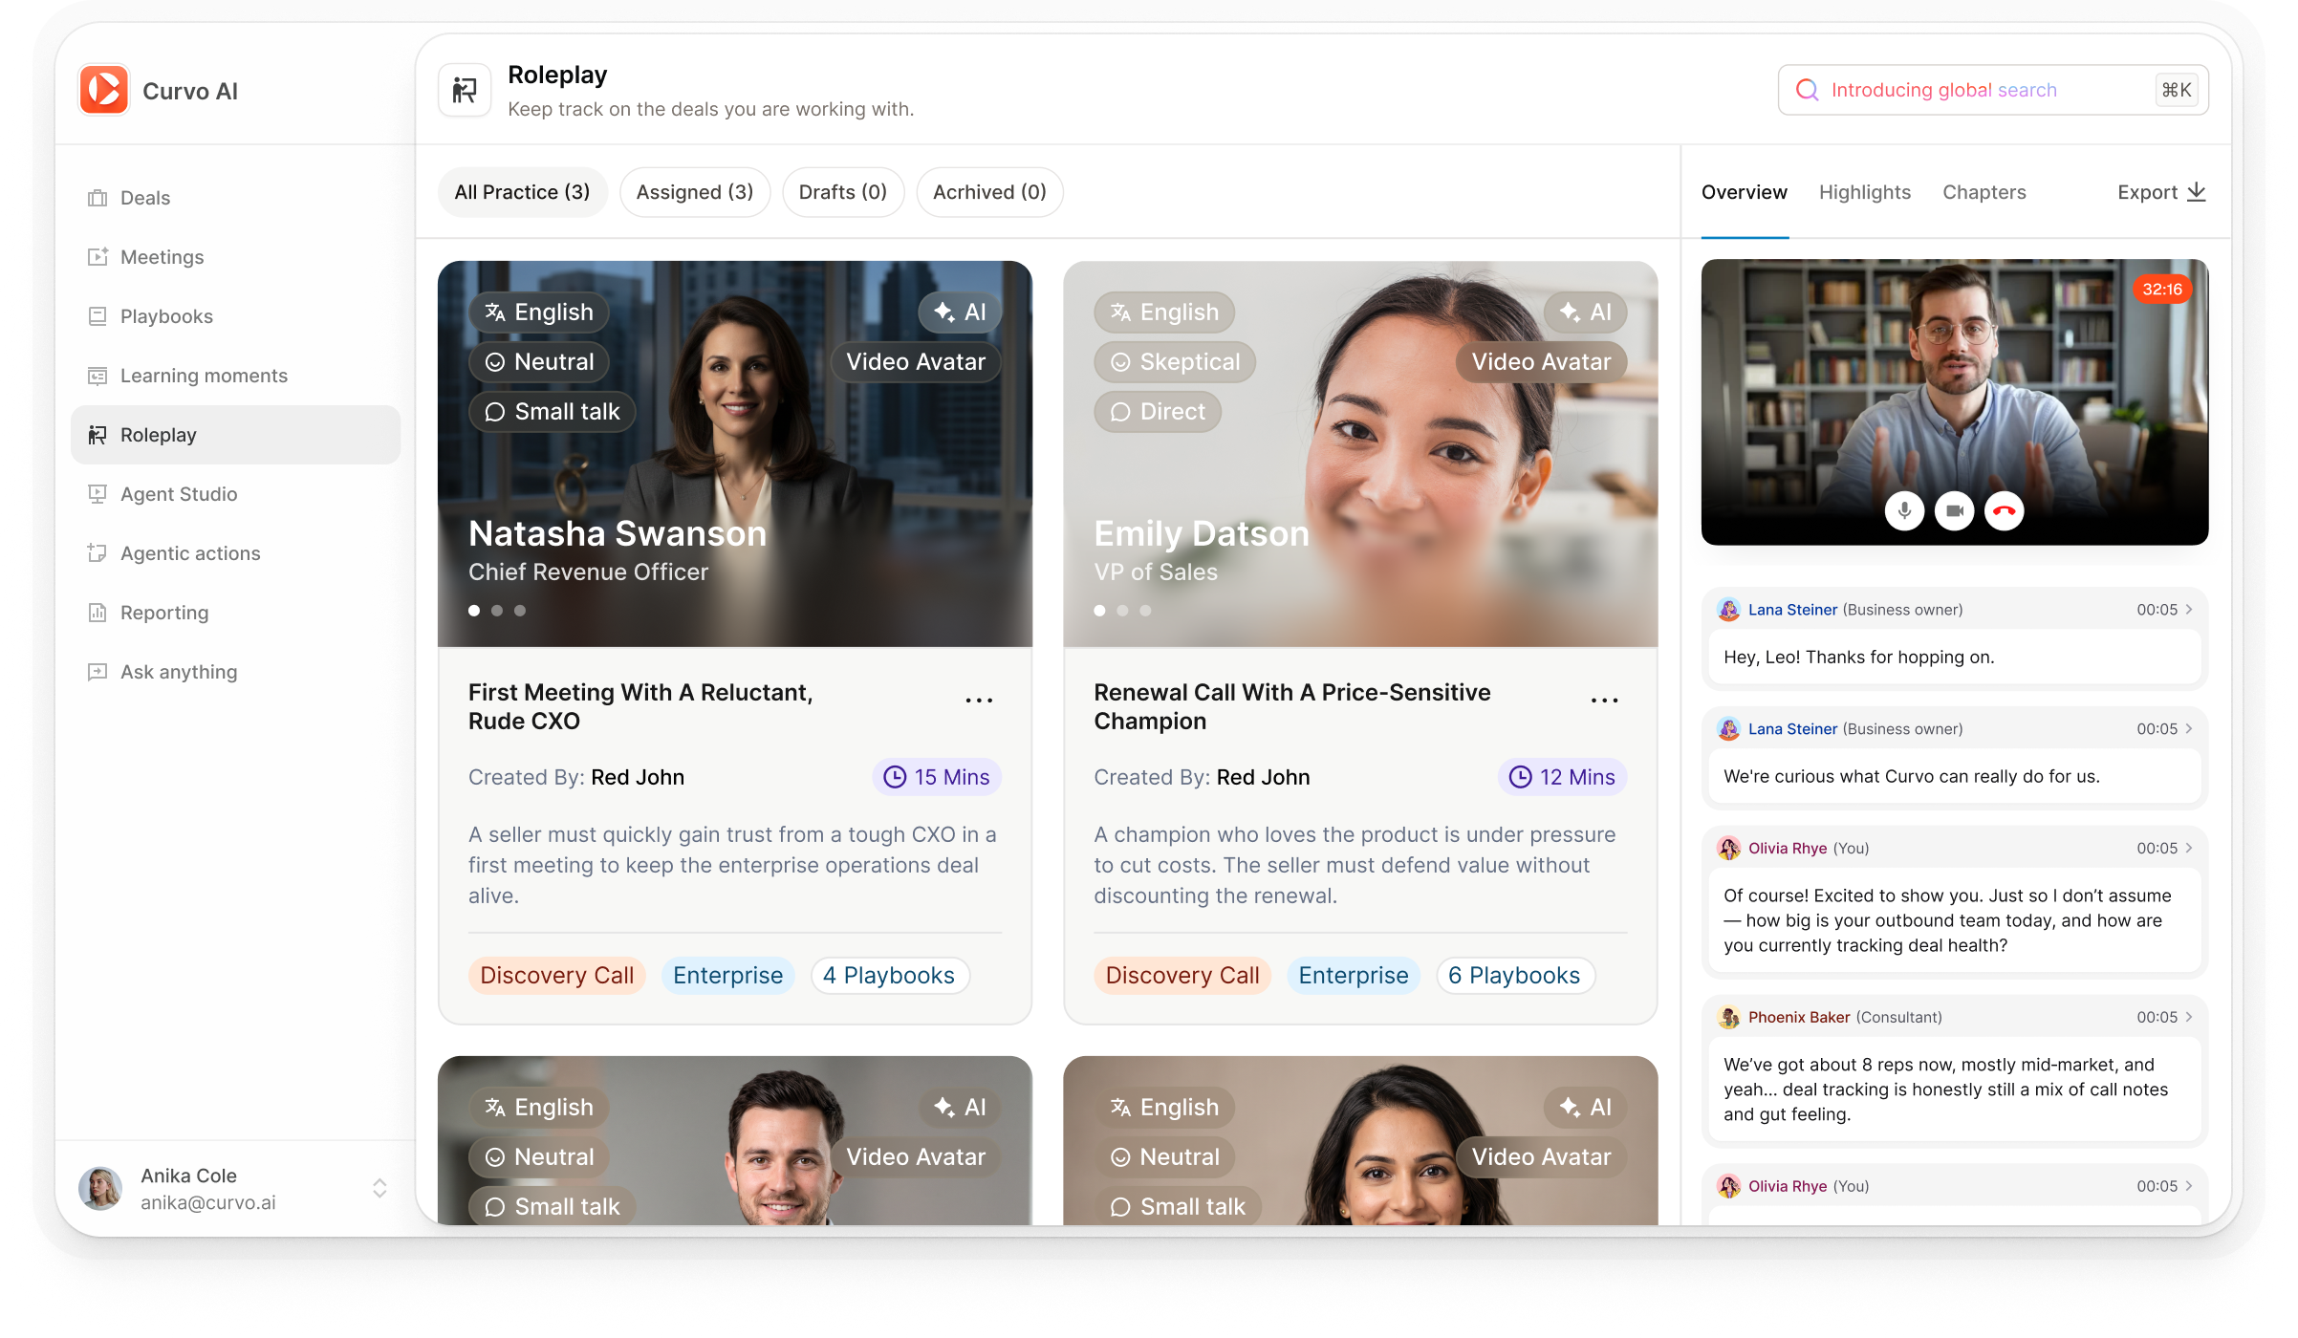
Task: Click the Roleplay header icon
Action: pyautogui.click(x=465, y=90)
